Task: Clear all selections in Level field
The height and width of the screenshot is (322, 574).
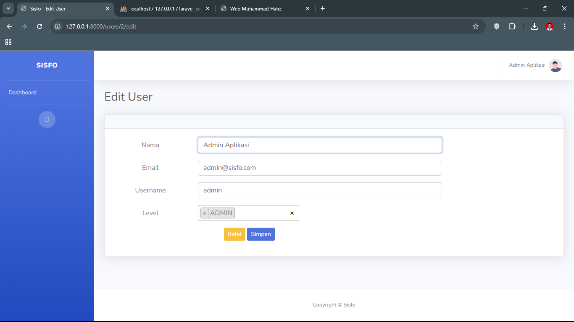Action: coord(292,213)
